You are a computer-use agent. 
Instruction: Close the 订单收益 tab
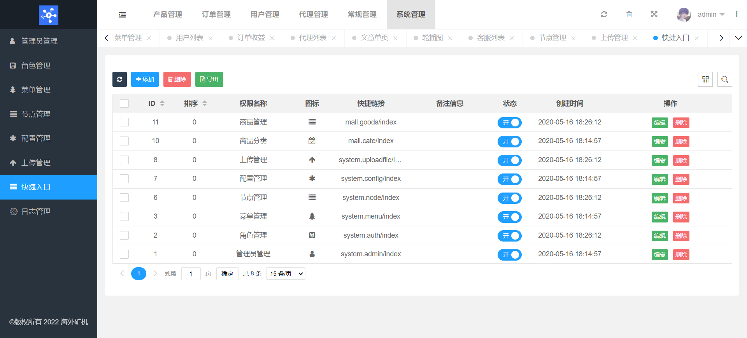coord(272,38)
